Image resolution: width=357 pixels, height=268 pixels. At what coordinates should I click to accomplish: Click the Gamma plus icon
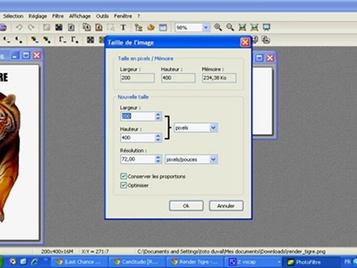[x=75, y=40]
